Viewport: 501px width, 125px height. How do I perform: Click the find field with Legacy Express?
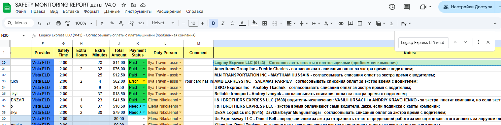click(x=423, y=43)
